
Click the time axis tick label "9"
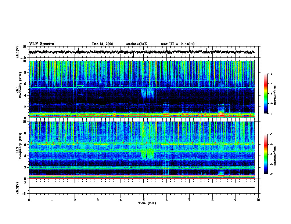[235, 200]
